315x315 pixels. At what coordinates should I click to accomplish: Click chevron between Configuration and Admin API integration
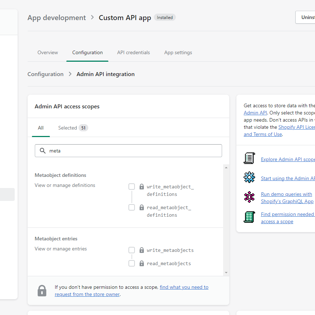[70, 74]
